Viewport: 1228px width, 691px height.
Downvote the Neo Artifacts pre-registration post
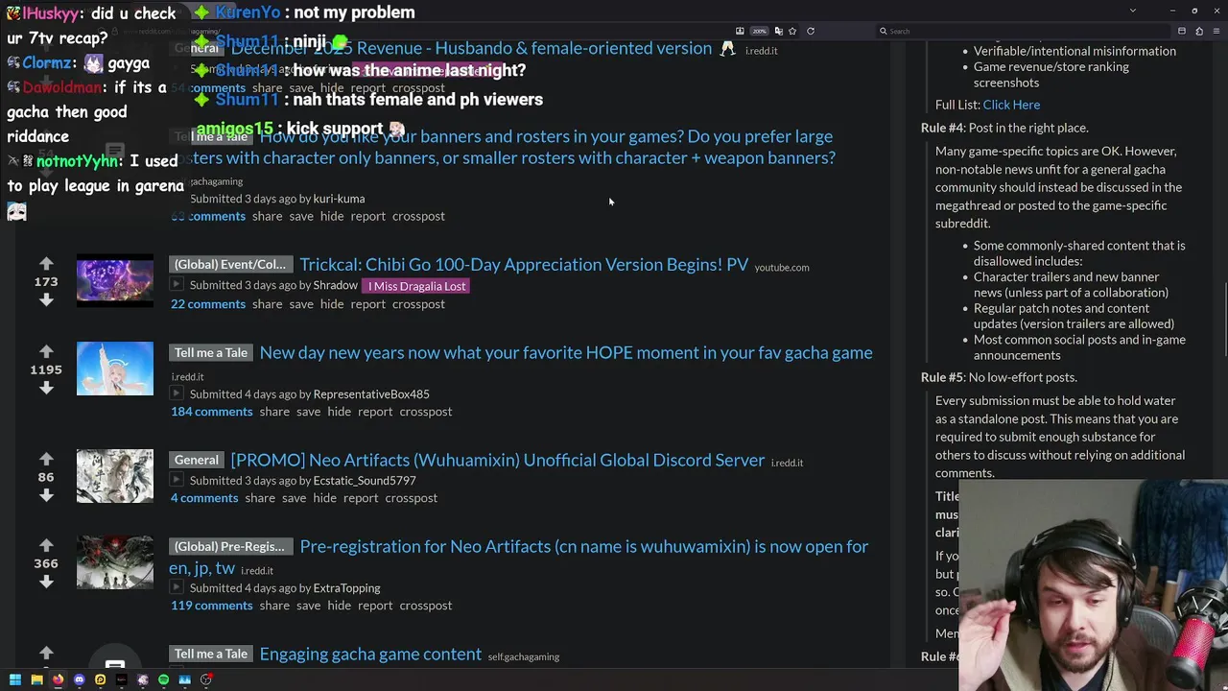[x=46, y=582]
